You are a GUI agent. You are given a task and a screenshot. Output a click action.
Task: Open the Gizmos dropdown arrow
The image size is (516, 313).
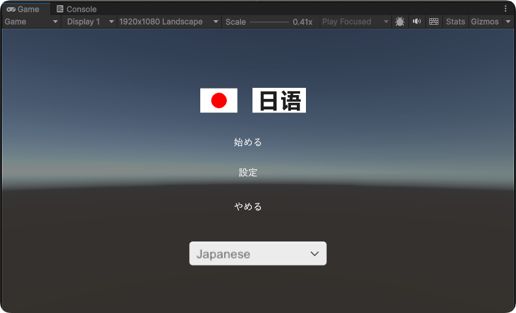(508, 21)
